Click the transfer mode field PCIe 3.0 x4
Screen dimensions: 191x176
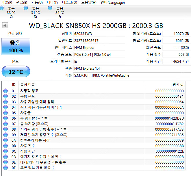click(99, 55)
